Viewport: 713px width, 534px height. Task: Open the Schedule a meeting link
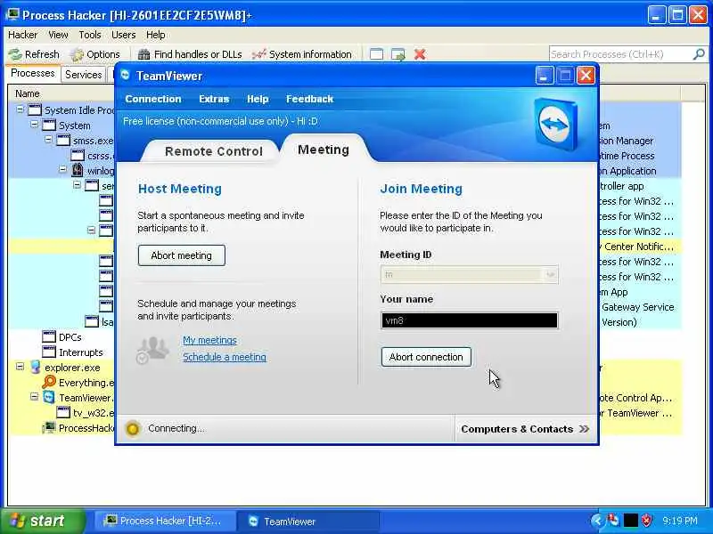pyautogui.click(x=225, y=357)
